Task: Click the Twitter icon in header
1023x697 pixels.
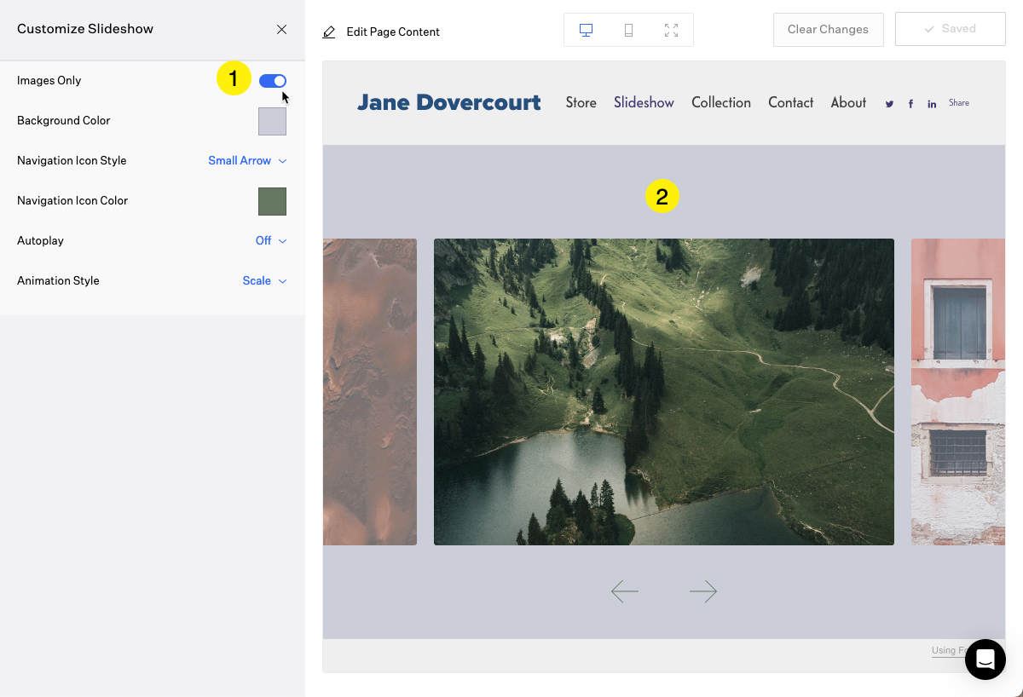Action: (889, 104)
